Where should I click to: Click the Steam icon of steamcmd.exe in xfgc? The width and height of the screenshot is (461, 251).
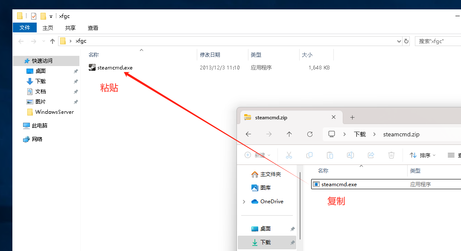coord(92,67)
